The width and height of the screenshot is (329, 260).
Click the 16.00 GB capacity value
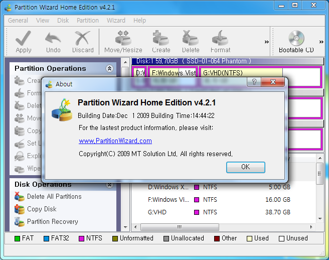[x=278, y=200]
